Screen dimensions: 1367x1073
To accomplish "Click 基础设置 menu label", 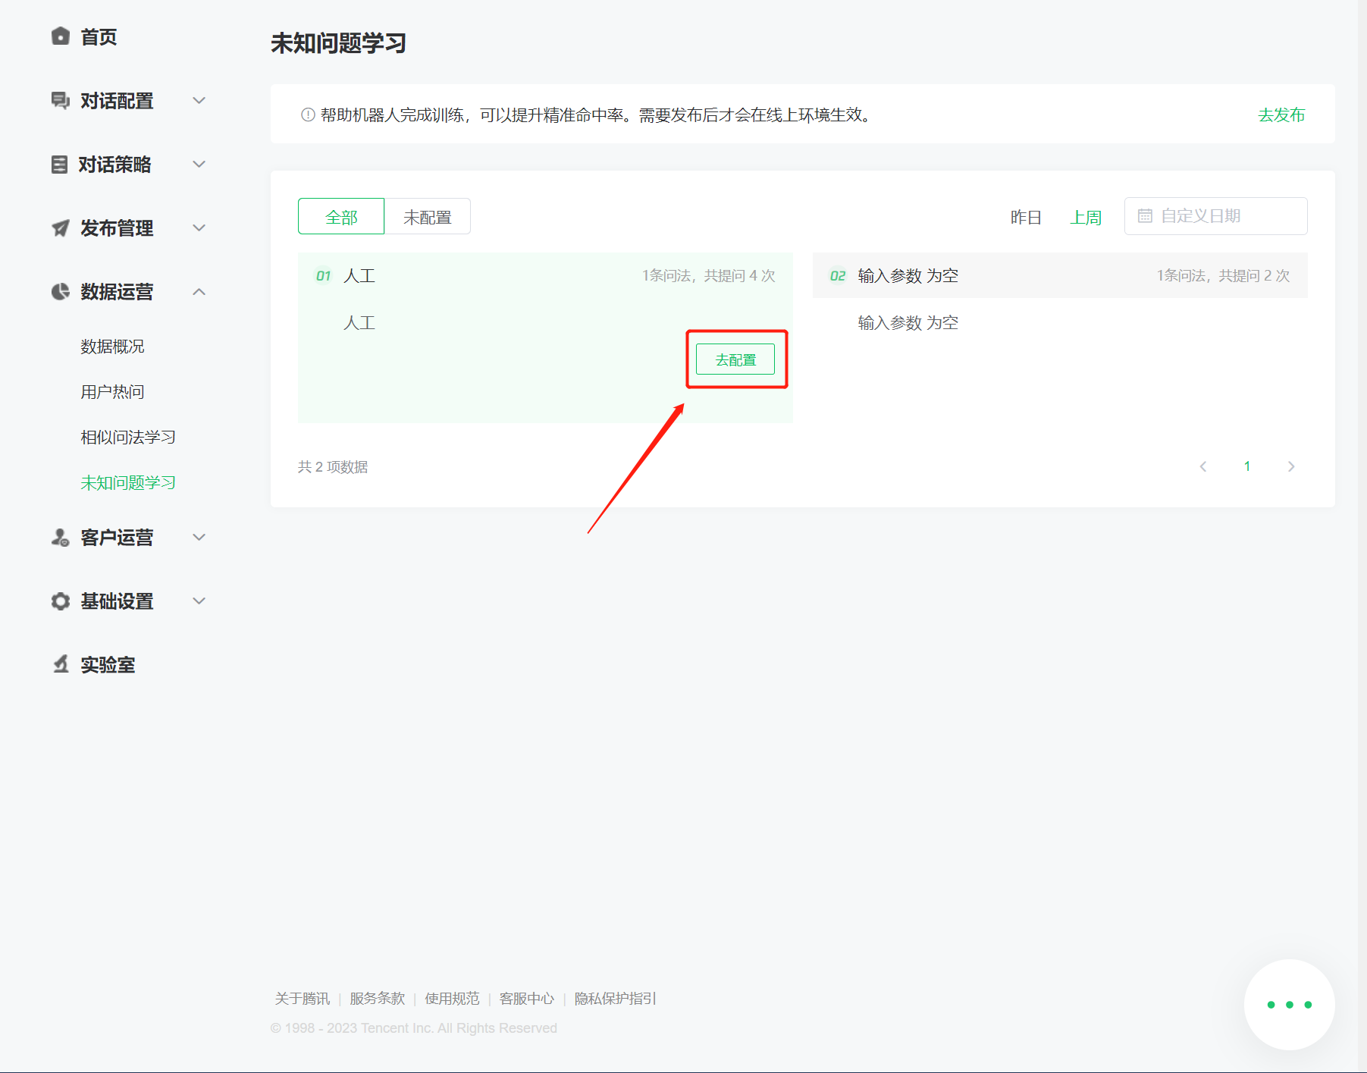I will (117, 601).
